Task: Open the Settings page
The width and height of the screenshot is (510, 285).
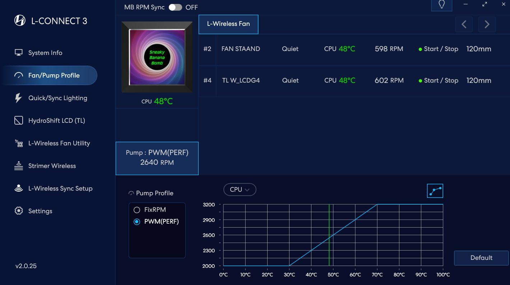Action: click(x=33, y=211)
